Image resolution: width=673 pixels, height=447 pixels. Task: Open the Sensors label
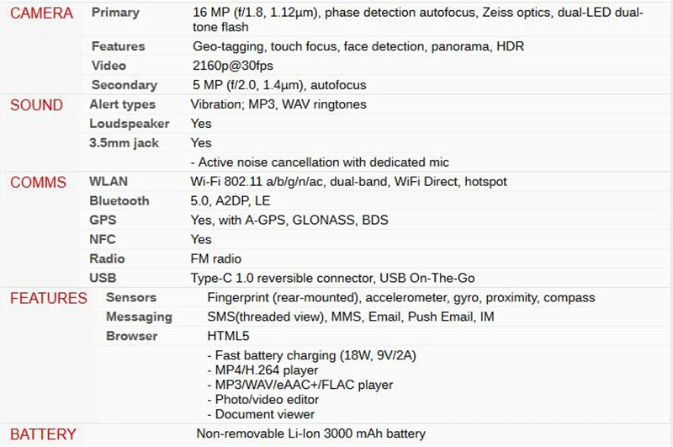131,297
